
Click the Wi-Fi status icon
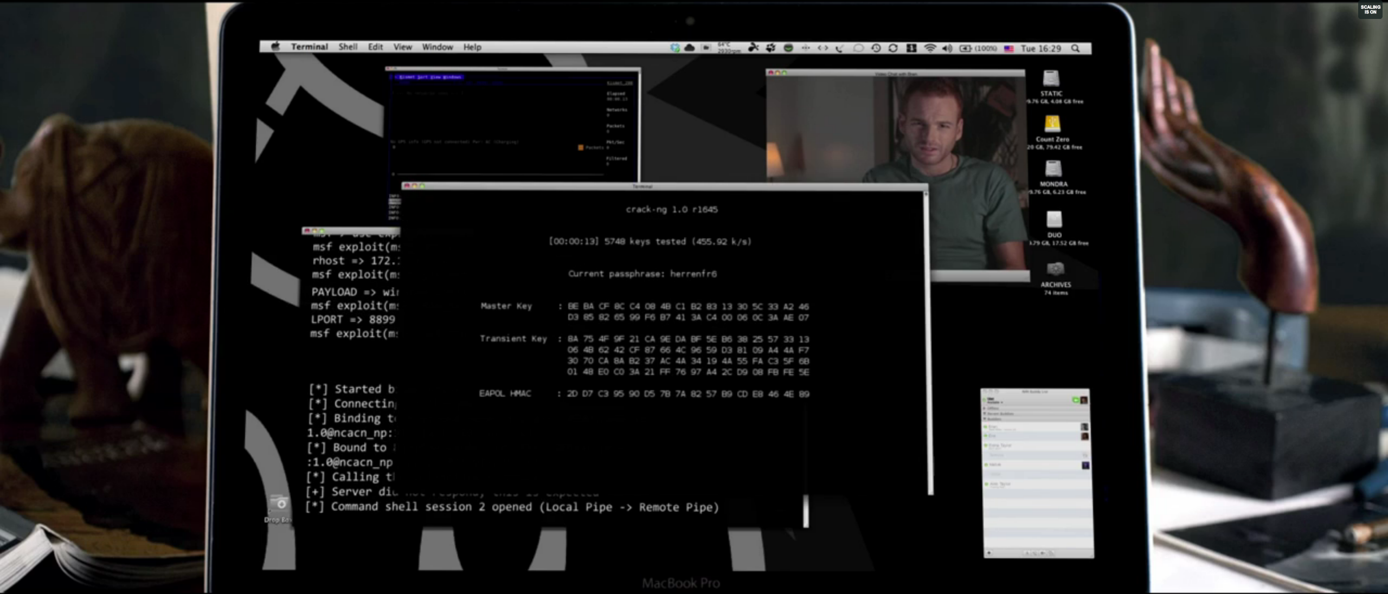pos(929,48)
